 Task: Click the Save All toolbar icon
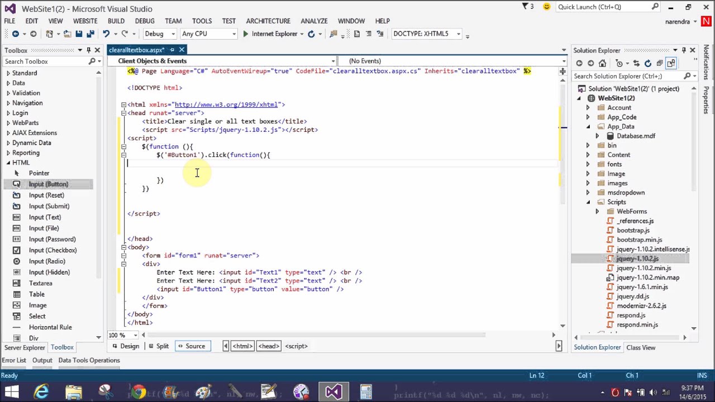(90, 34)
